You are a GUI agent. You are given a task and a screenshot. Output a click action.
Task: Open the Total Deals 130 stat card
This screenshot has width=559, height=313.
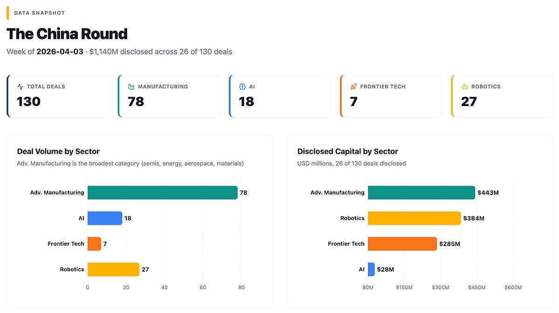click(x=58, y=96)
